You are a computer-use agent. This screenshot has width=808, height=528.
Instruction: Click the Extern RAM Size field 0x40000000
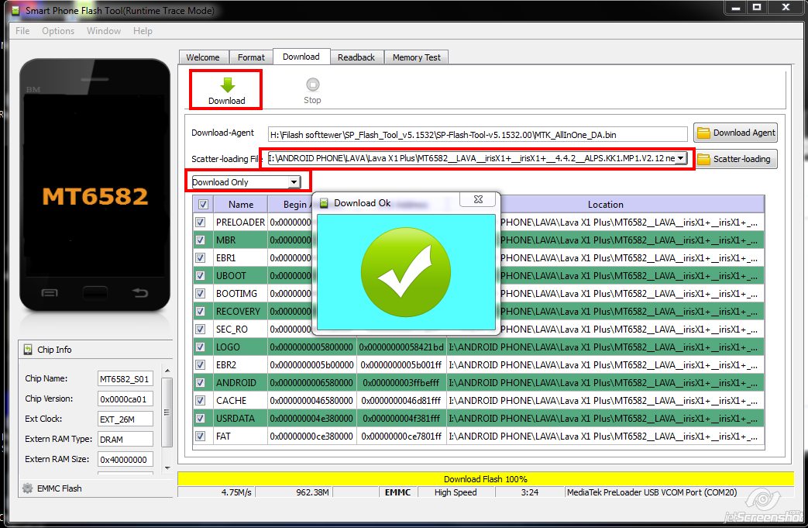pos(125,460)
